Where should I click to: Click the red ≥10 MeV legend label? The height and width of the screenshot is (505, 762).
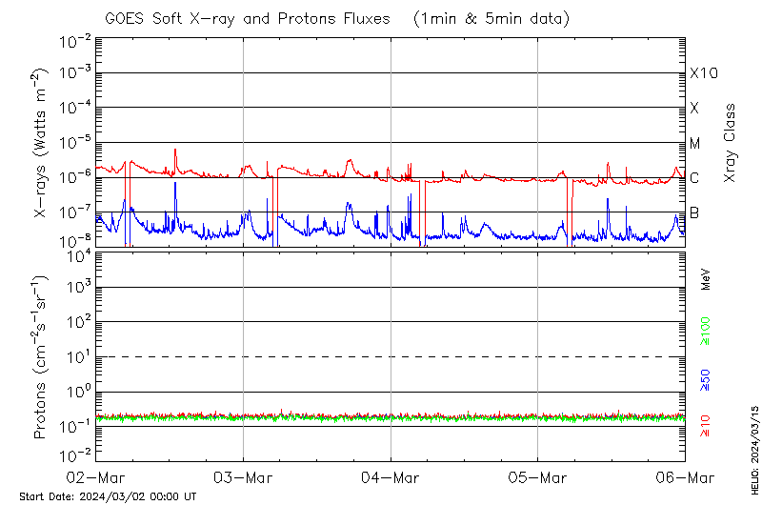coord(707,426)
